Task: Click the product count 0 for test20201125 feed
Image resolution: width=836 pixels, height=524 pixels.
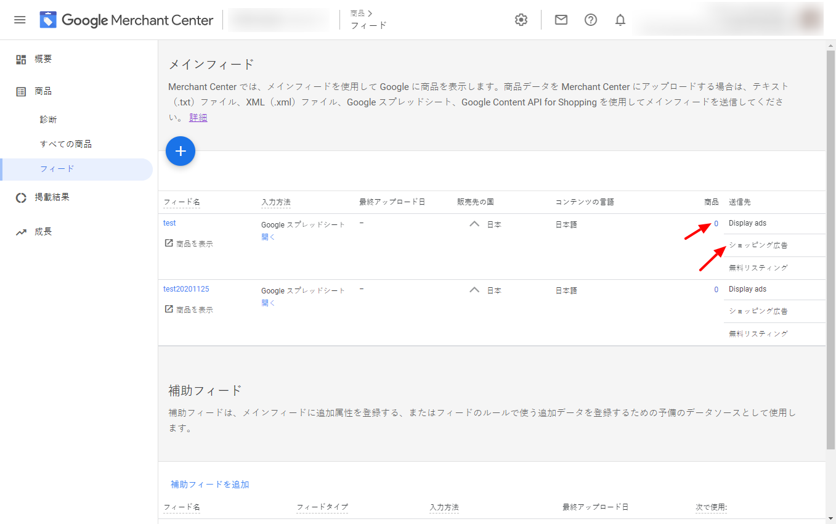Action: (x=716, y=290)
